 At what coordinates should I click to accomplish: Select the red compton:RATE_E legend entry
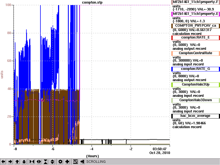click(196, 38)
